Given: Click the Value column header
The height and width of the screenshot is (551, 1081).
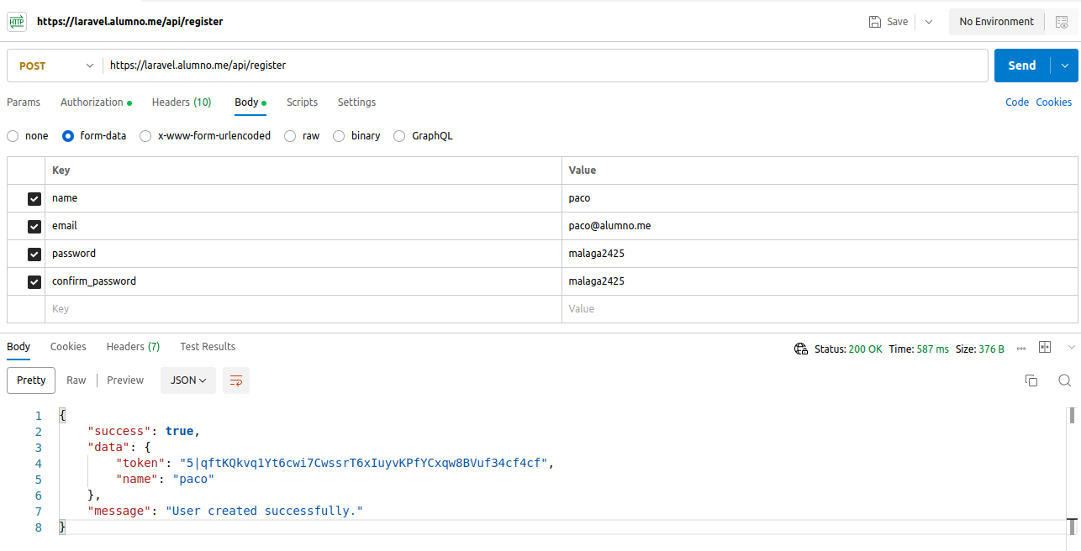Looking at the screenshot, I should click(x=820, y=171).
